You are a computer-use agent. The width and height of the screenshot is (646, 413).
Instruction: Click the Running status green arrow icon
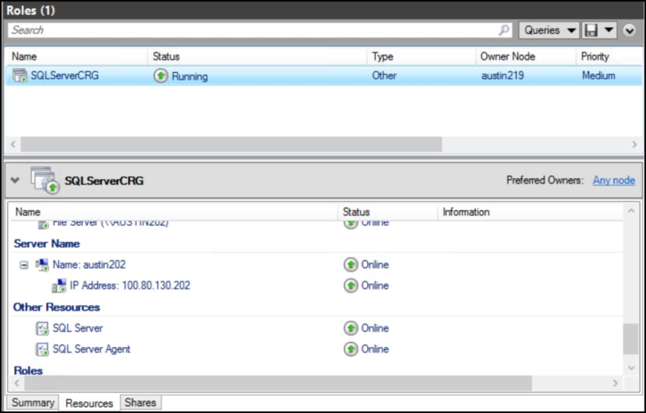161,76
